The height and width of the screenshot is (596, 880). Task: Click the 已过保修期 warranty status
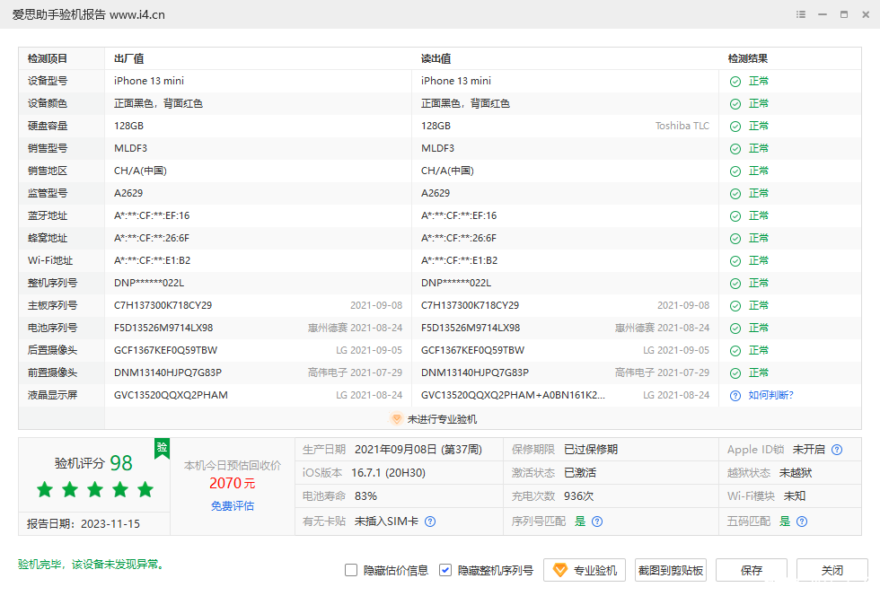tap(591, 450)
